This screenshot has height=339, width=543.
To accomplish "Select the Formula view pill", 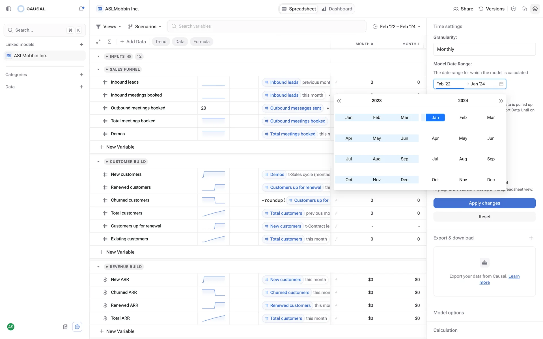I will pyautogui.click(x=201, y=42).
